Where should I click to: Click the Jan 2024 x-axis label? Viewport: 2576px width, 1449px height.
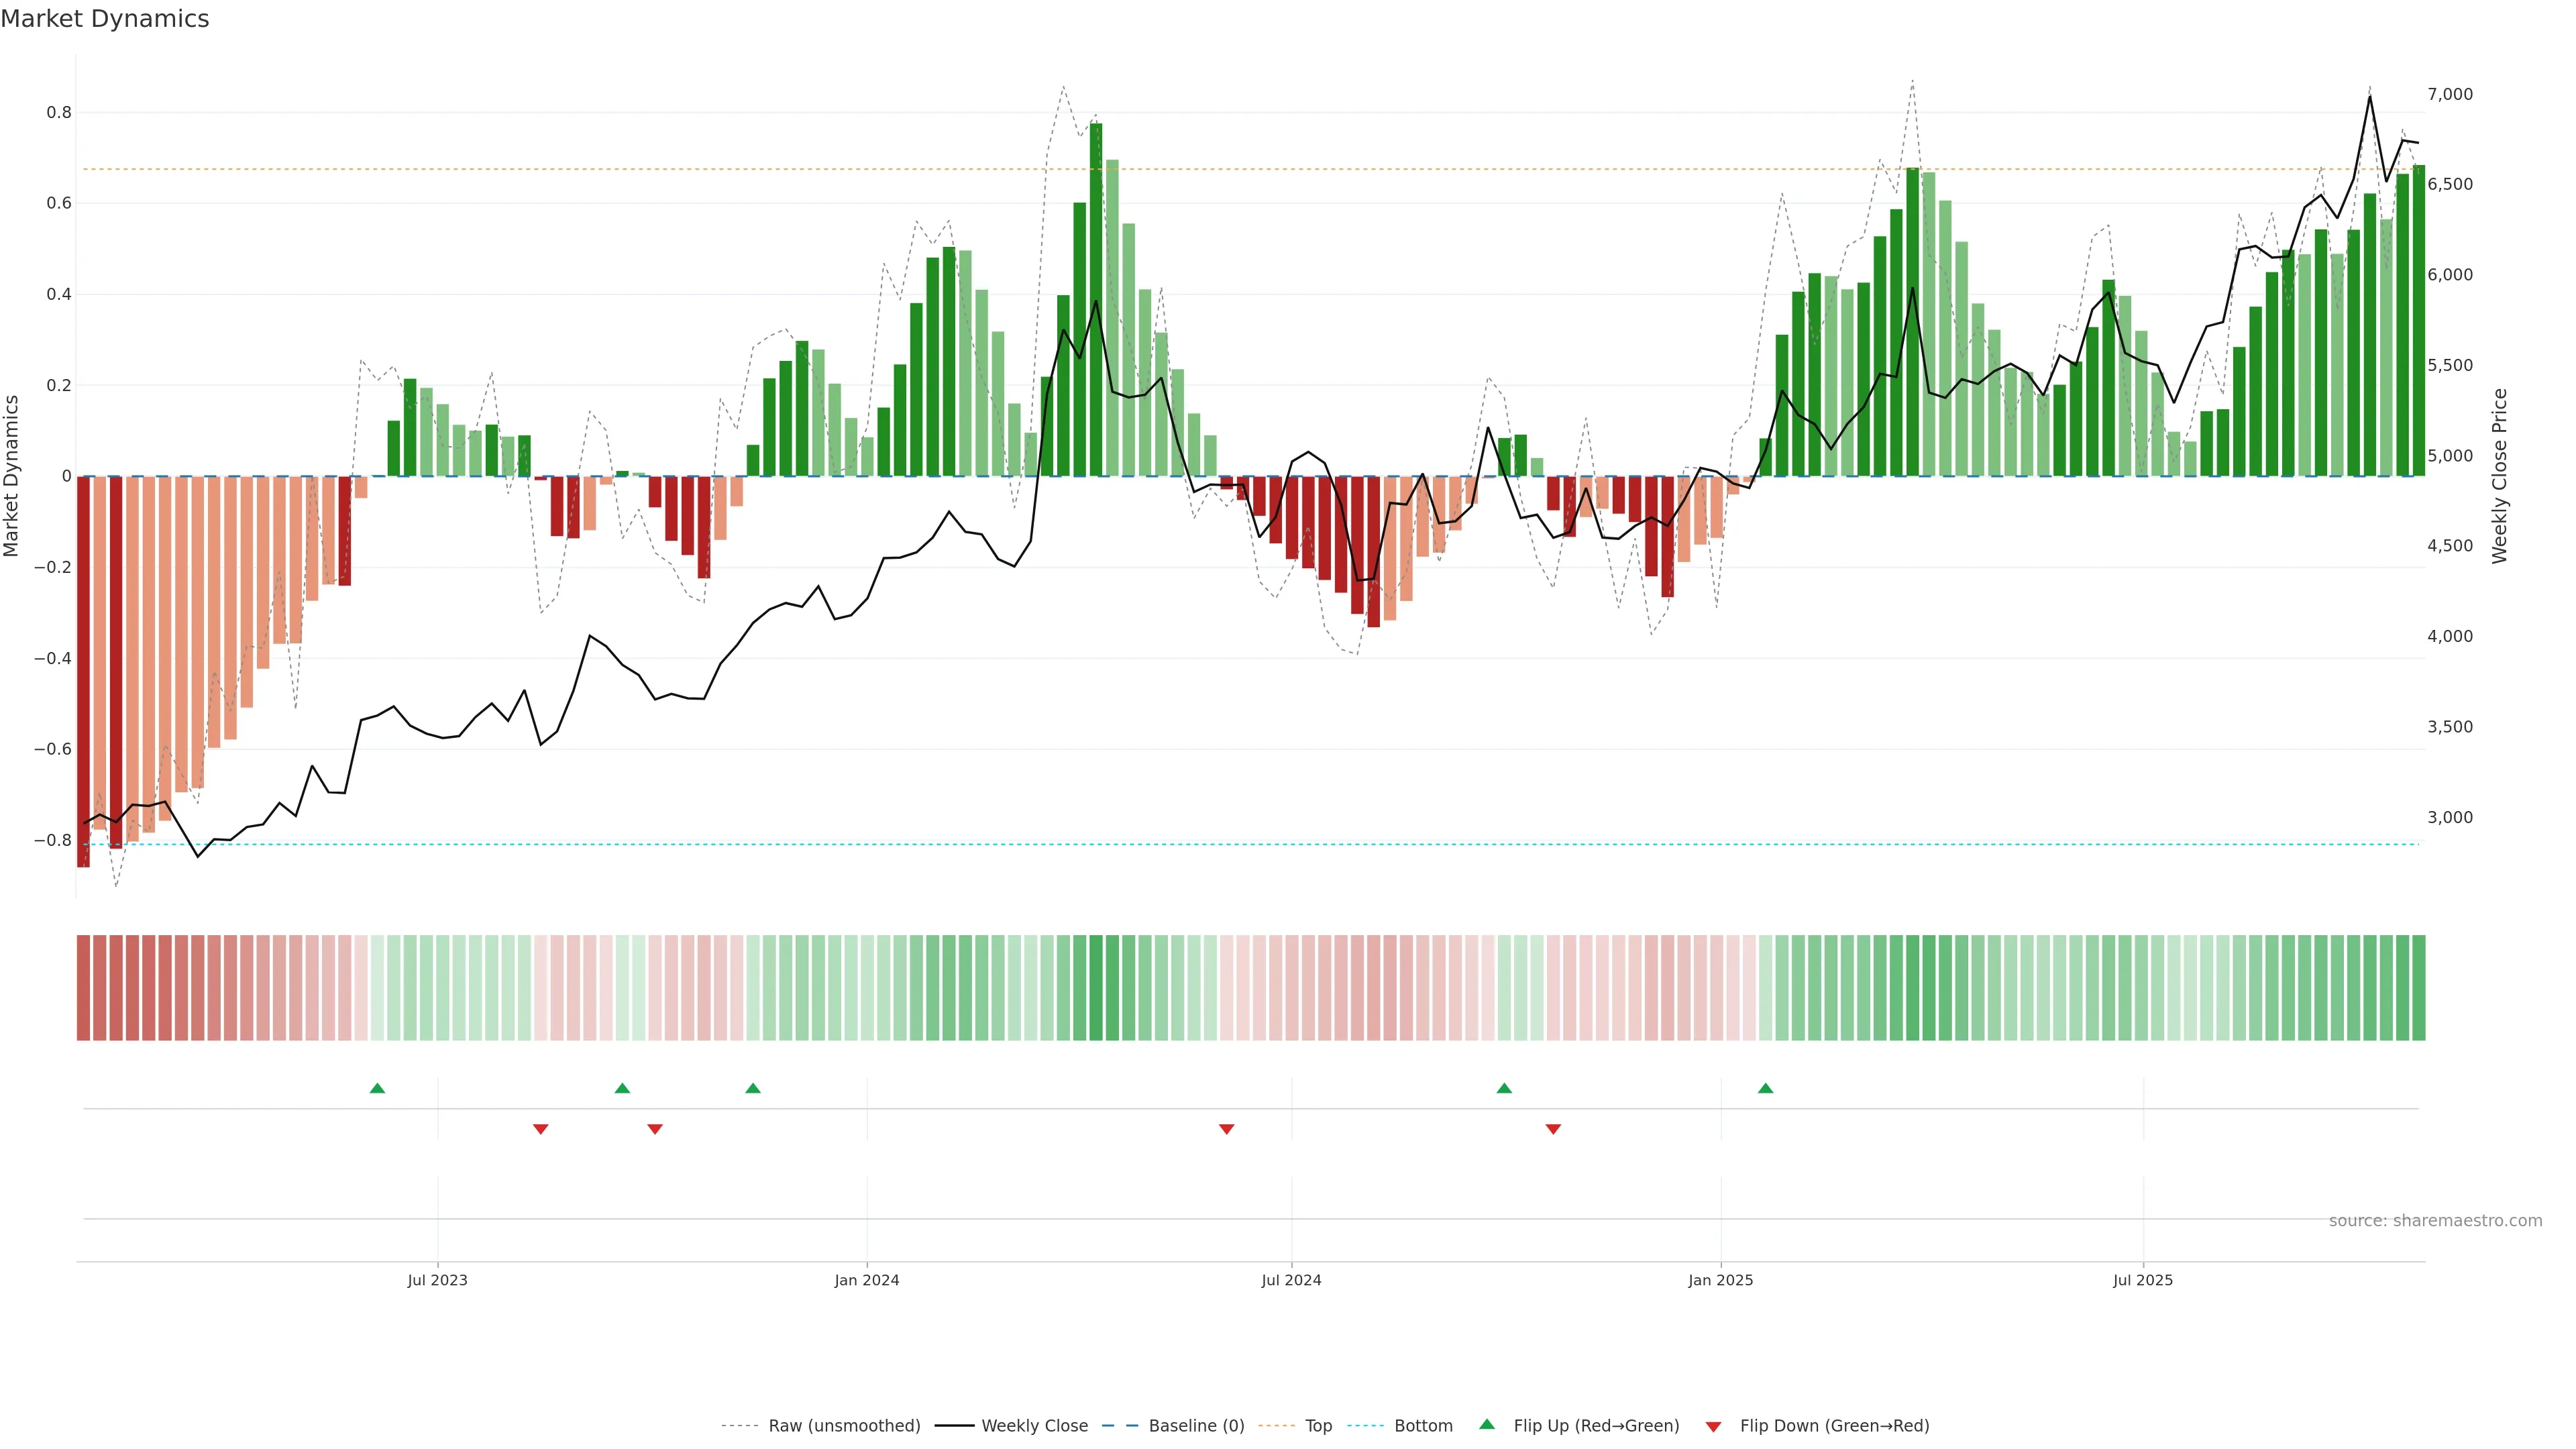click(x=867, y=1280)
